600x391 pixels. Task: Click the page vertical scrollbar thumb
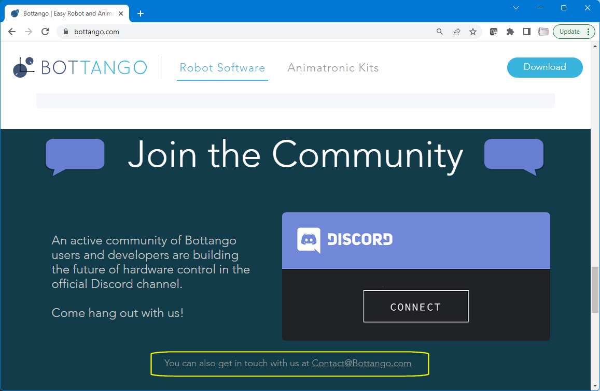click(x=595, y=289)
